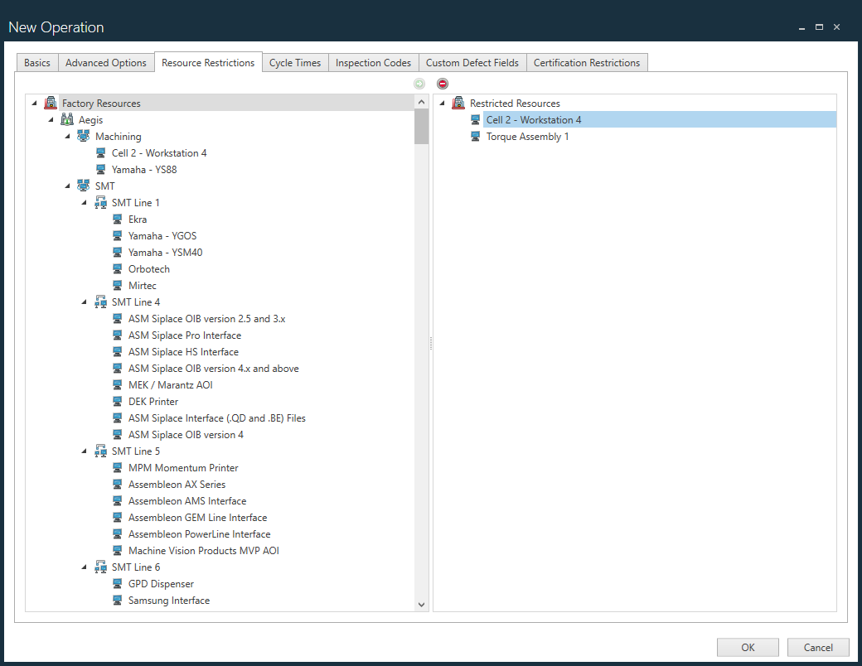
Task: Click the building icon beside Restricted Resources
Action: click(x=458, y=103)
